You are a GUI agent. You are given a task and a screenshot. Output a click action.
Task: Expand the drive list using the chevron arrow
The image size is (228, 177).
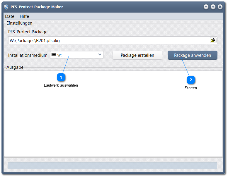100,55
